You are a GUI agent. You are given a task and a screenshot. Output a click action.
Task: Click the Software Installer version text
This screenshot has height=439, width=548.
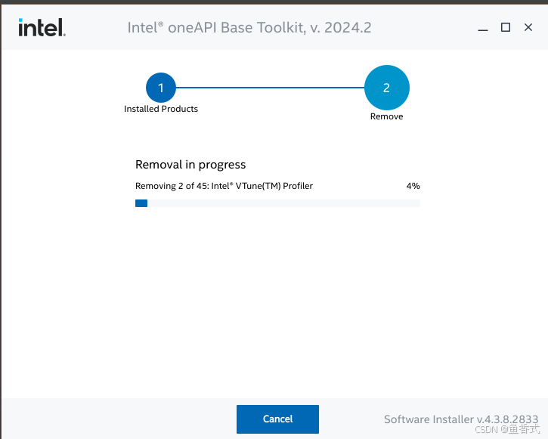pyautogui.click(x=461, y=419)
